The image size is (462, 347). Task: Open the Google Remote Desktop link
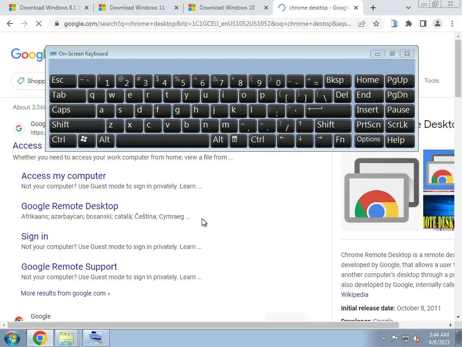click(x=69, y=206)
